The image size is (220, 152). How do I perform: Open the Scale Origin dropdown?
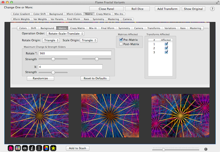click(89, 40)
